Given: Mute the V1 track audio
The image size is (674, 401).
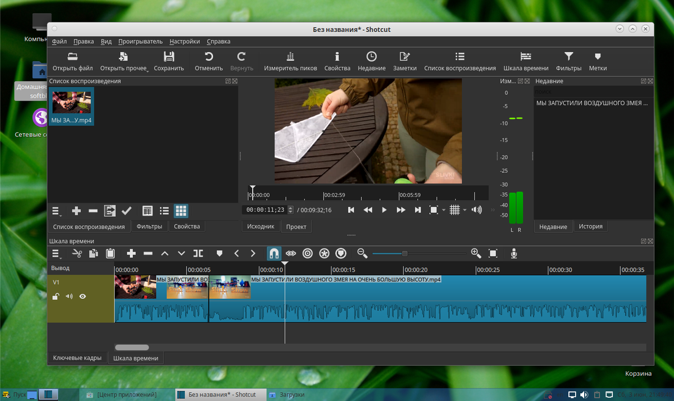Looking at the screenshot, I should coord(69,296).
